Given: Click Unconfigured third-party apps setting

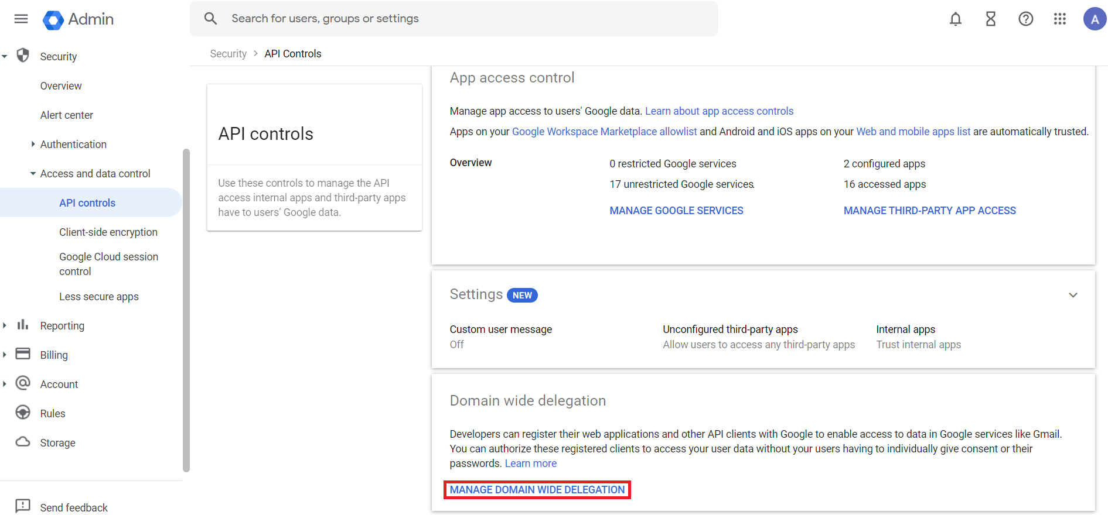Looking at the screenshot, I should (759, 337).
